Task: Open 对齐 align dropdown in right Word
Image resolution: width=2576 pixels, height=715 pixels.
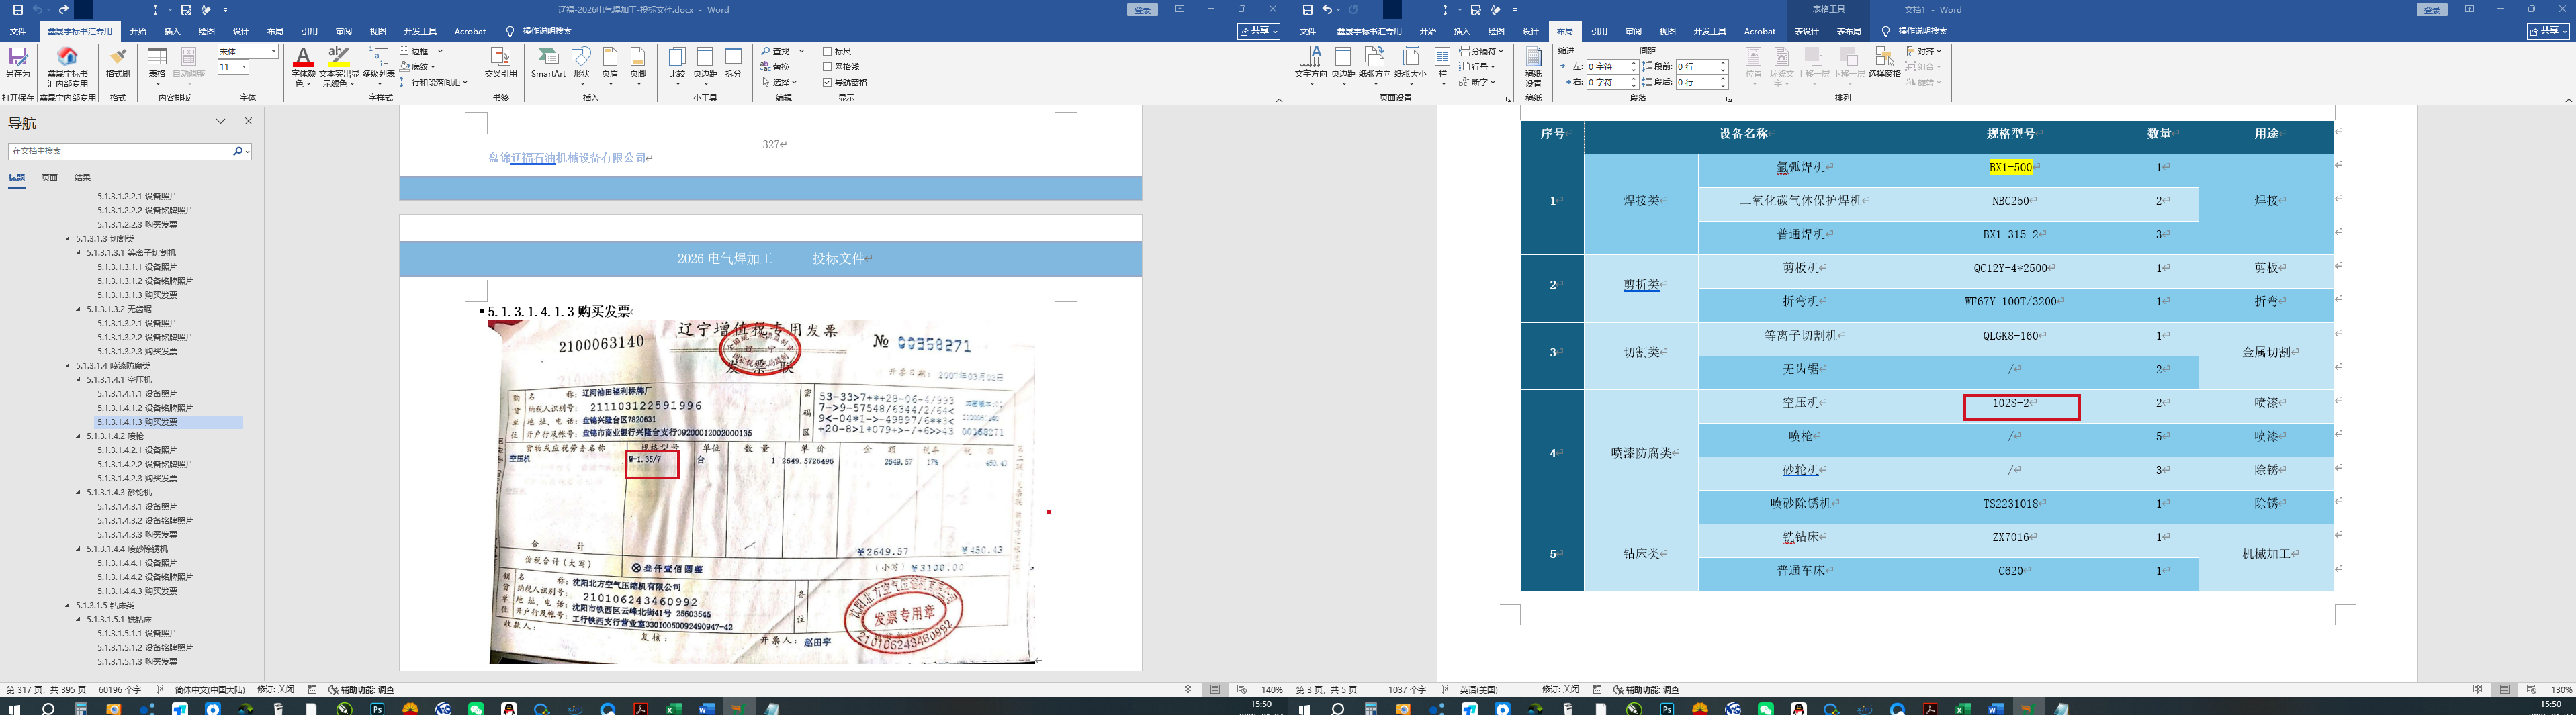Action: coord(1923,51)
